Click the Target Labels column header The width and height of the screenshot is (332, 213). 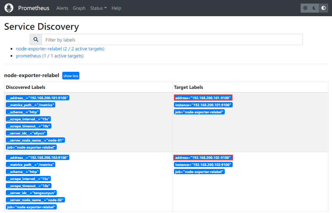click(x=188, y=87)
